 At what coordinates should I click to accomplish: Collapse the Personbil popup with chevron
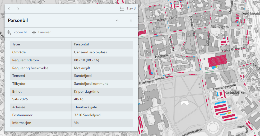(117, 21)
